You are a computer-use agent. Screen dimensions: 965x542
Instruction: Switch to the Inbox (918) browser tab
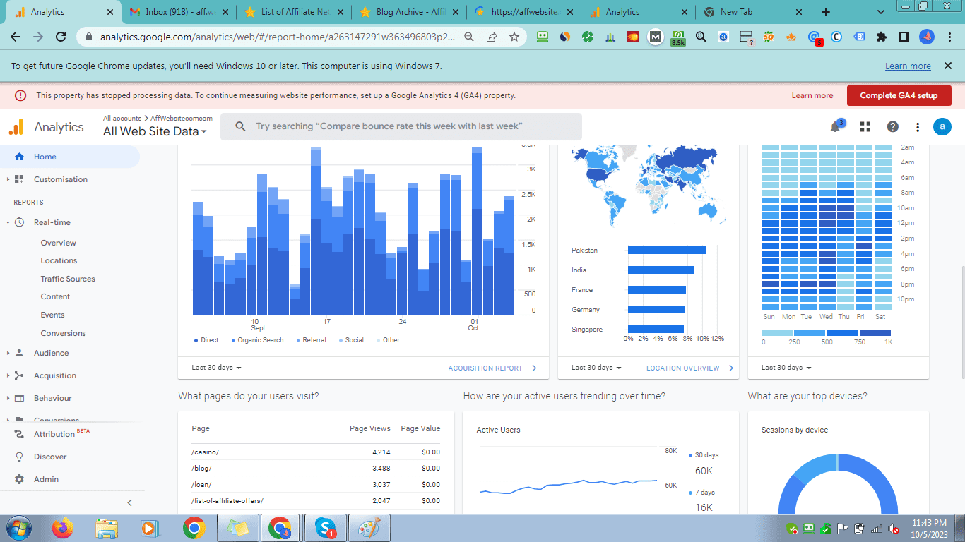click(179, 12)
